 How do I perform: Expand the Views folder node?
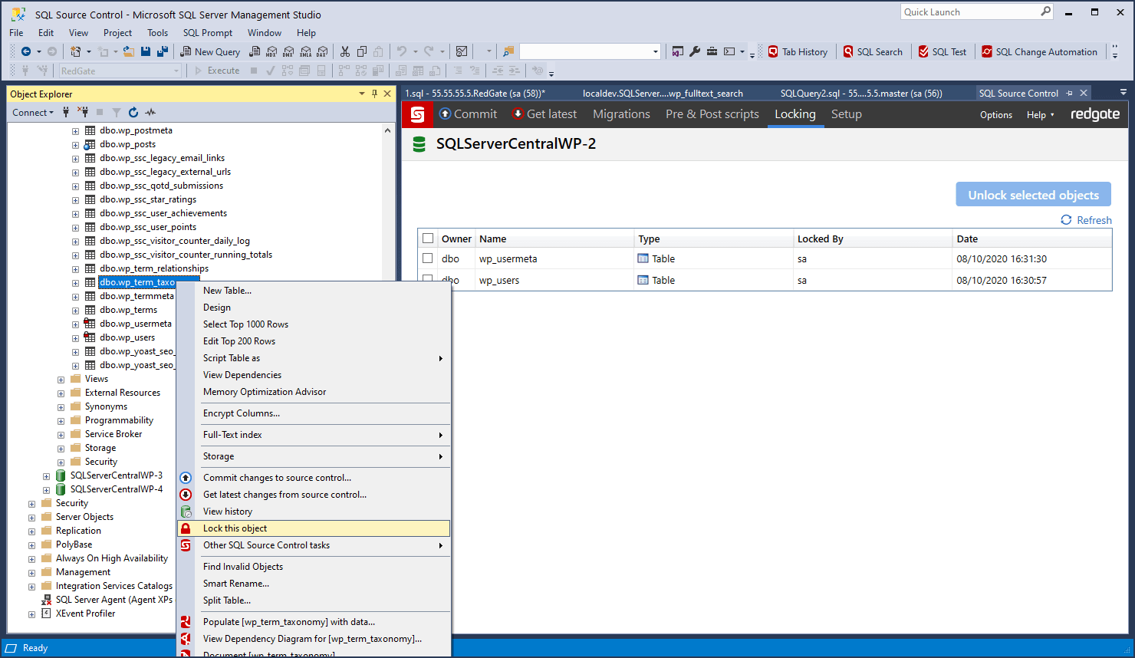click(x=61, y=380)
